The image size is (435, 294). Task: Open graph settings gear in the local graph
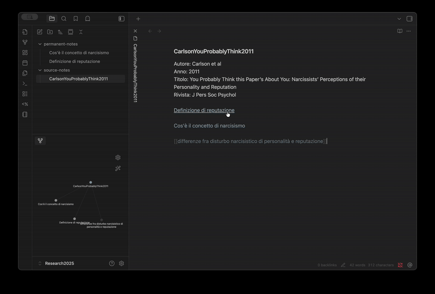118,157
